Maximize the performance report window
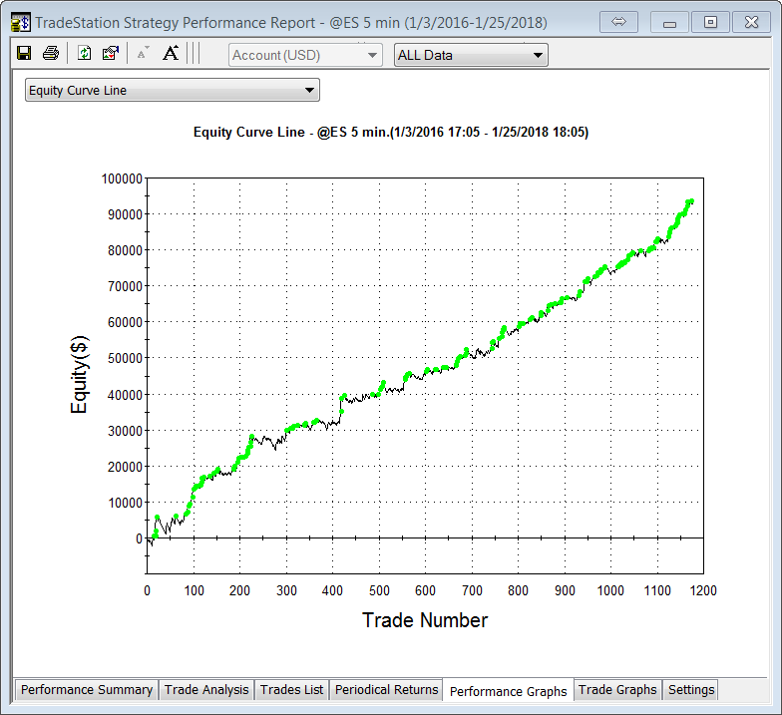Viewport: 782px width, 715px height. pos(710,21)
